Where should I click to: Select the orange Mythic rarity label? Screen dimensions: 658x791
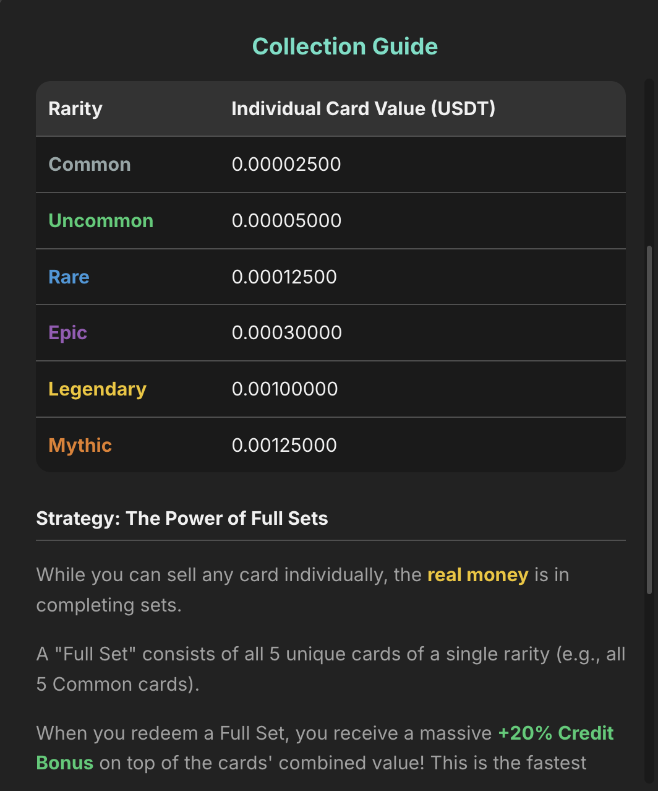[x=80, y=446]
